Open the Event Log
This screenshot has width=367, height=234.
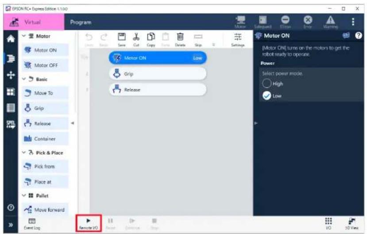[32, 224]
